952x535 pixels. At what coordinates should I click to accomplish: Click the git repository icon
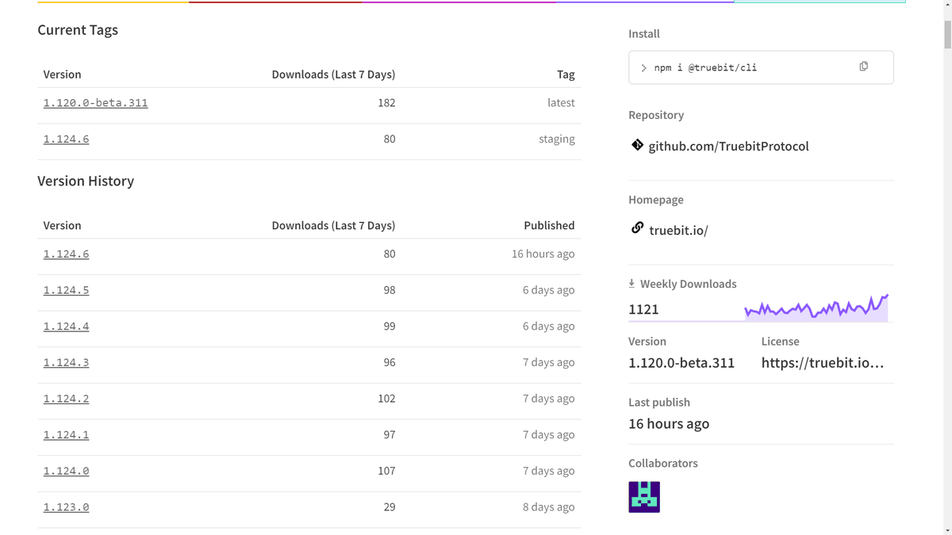click(x=637, y=145)
